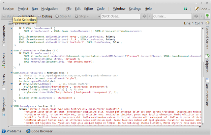Focus the Outline input field
Screen dimensions: 211x135
click(172, 16)
